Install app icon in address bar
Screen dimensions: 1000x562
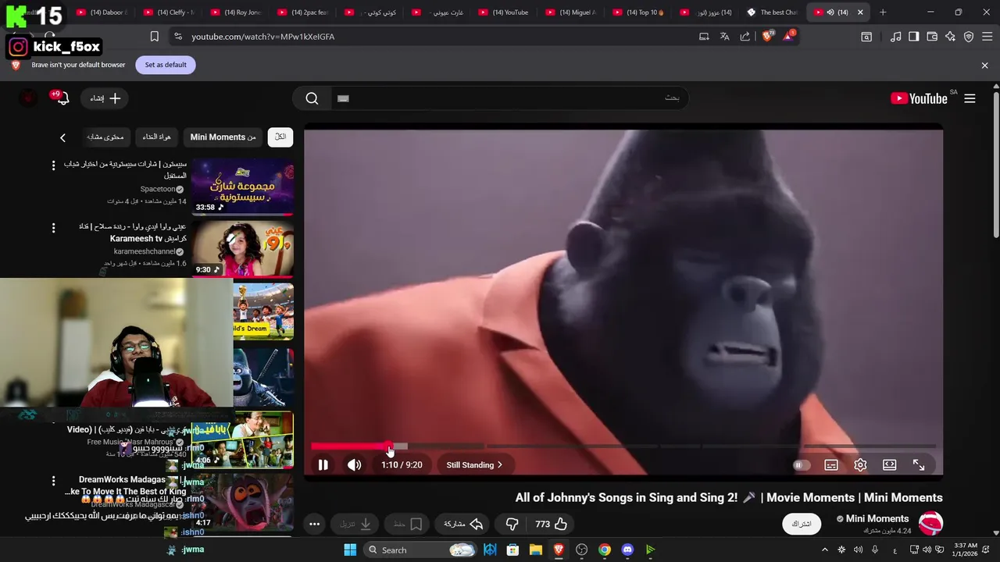704,37
